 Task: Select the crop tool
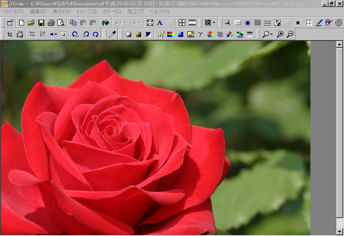click(9, 34)
